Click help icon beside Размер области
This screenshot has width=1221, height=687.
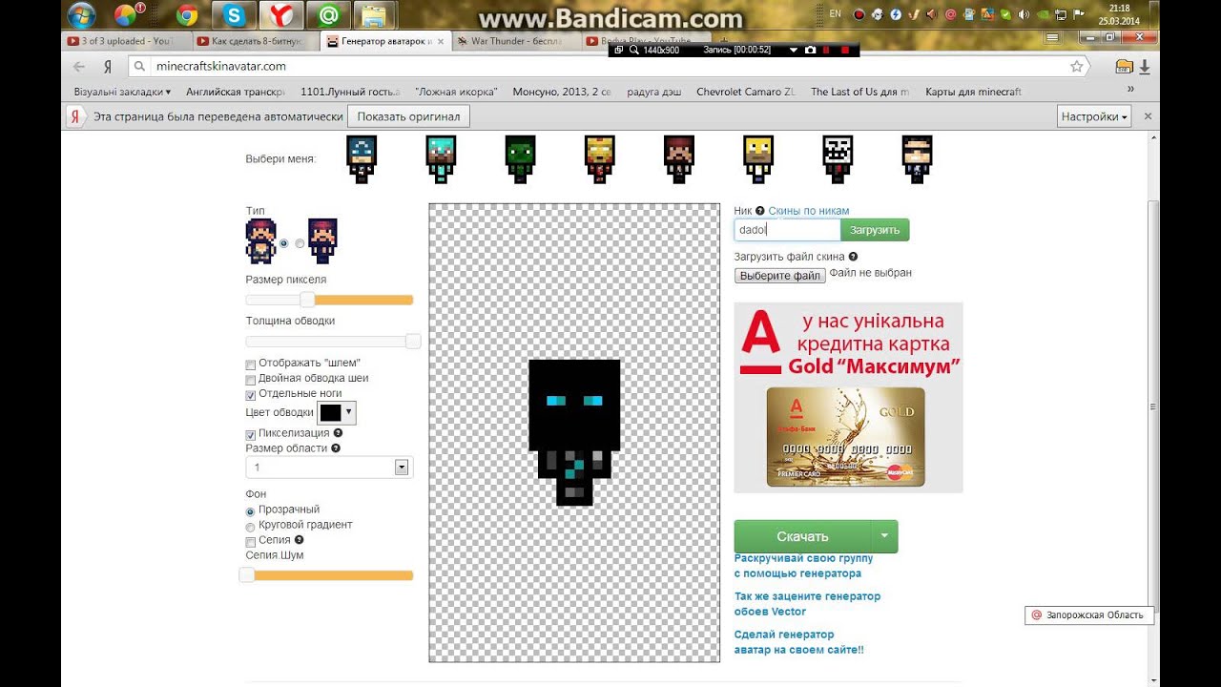336,448
